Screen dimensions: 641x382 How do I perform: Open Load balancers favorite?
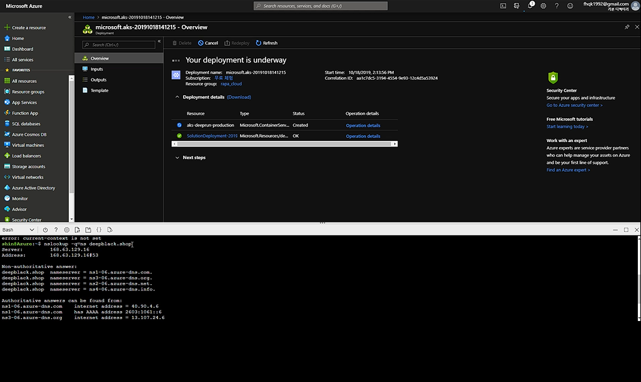22,156
